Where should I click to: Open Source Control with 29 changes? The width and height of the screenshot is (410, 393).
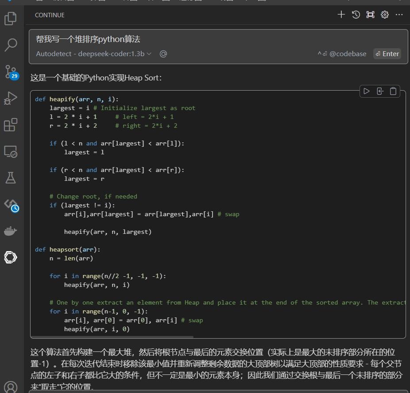coord(12,72)
